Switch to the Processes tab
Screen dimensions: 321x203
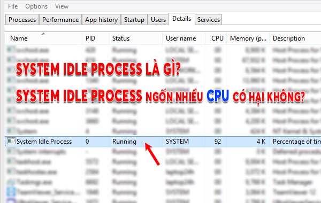click(x=22, y=20)
